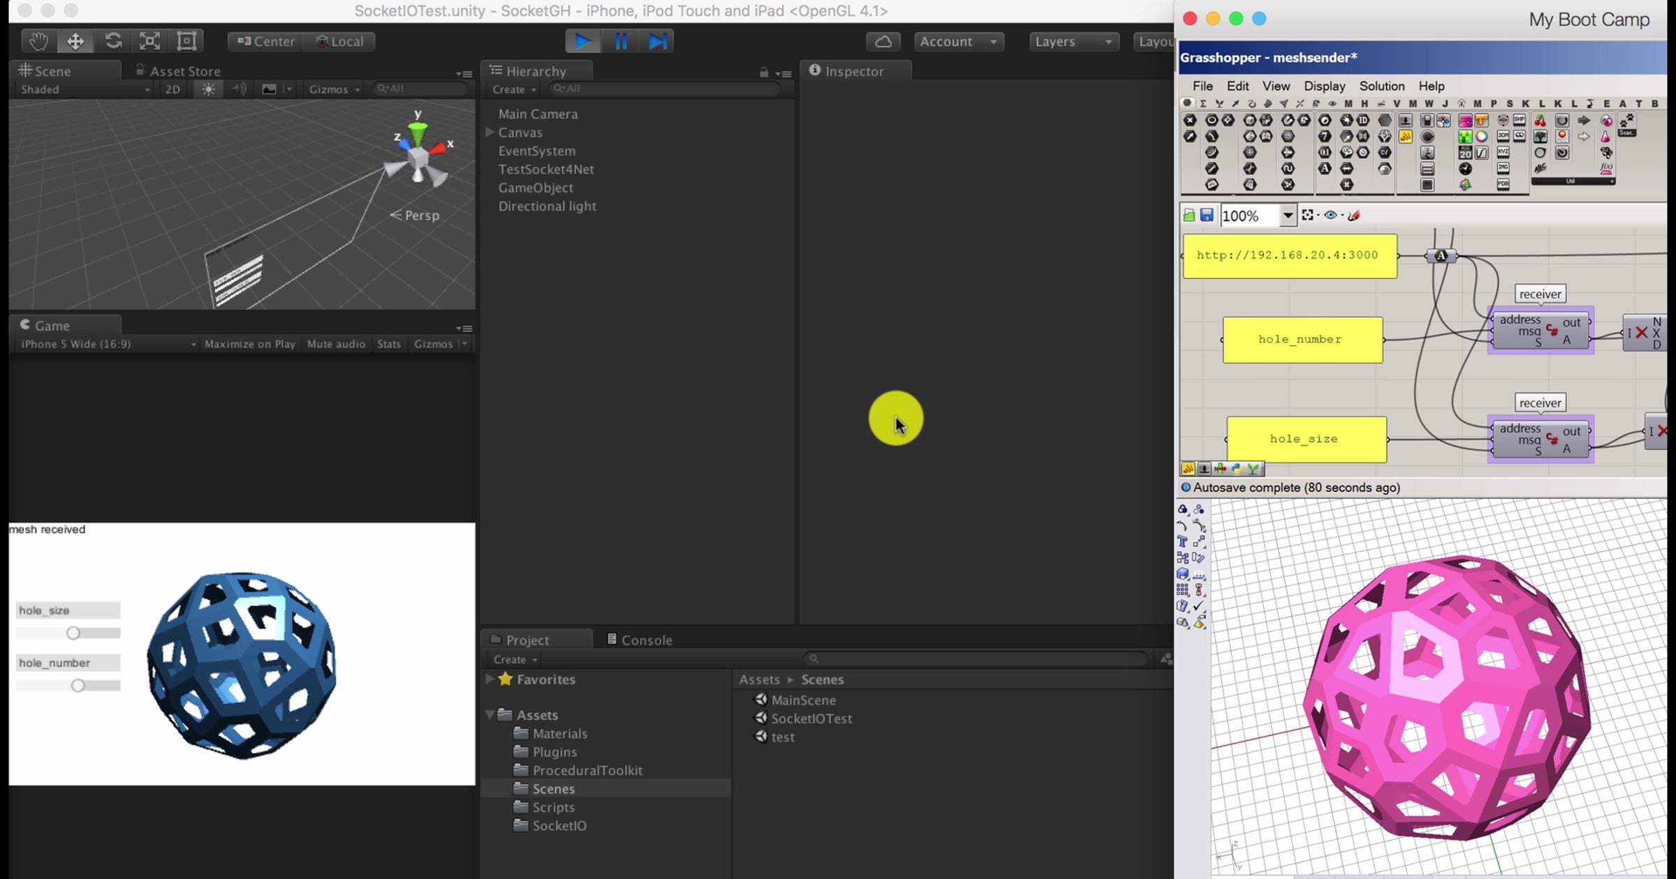Click the Rhino text tool T icon
Viewport: 1676px width, 879px height.
tap(1182, 542)
